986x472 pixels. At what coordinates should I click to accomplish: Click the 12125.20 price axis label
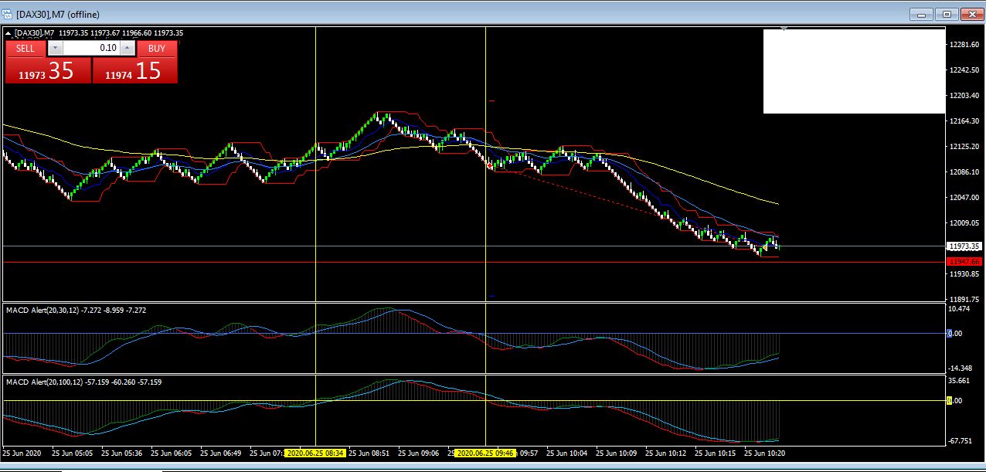click(x=964, y=147)
